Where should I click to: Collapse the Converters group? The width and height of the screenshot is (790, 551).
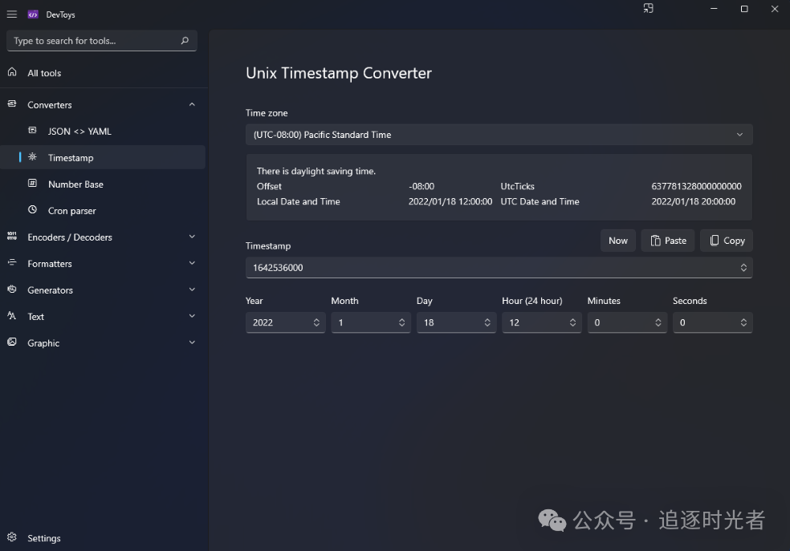point(192,104)
